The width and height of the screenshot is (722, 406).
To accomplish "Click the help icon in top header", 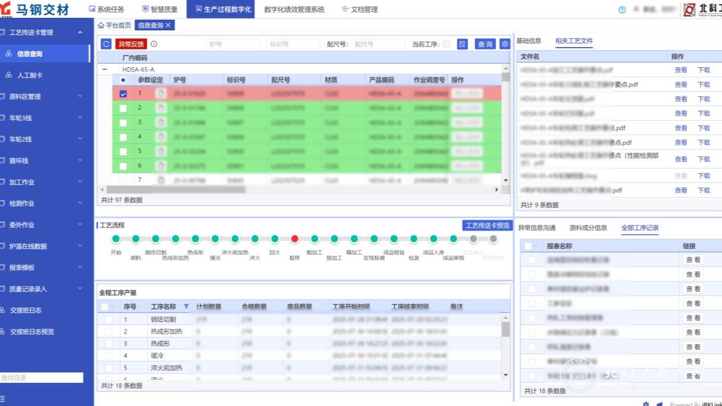I will pyautogui.click(x=622, y=10).
